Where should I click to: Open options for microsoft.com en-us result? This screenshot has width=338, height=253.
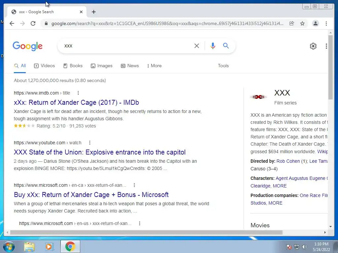tap(140, 224)
